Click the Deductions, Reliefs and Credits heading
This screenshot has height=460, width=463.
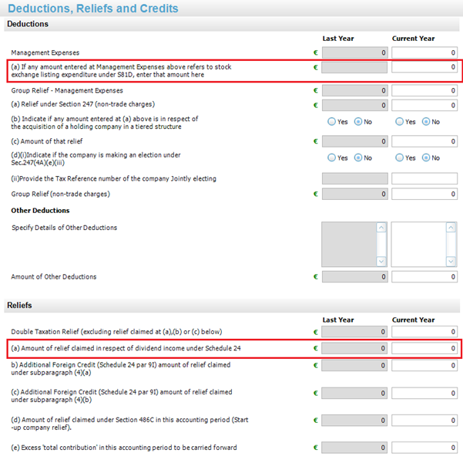tap(93, 8)
